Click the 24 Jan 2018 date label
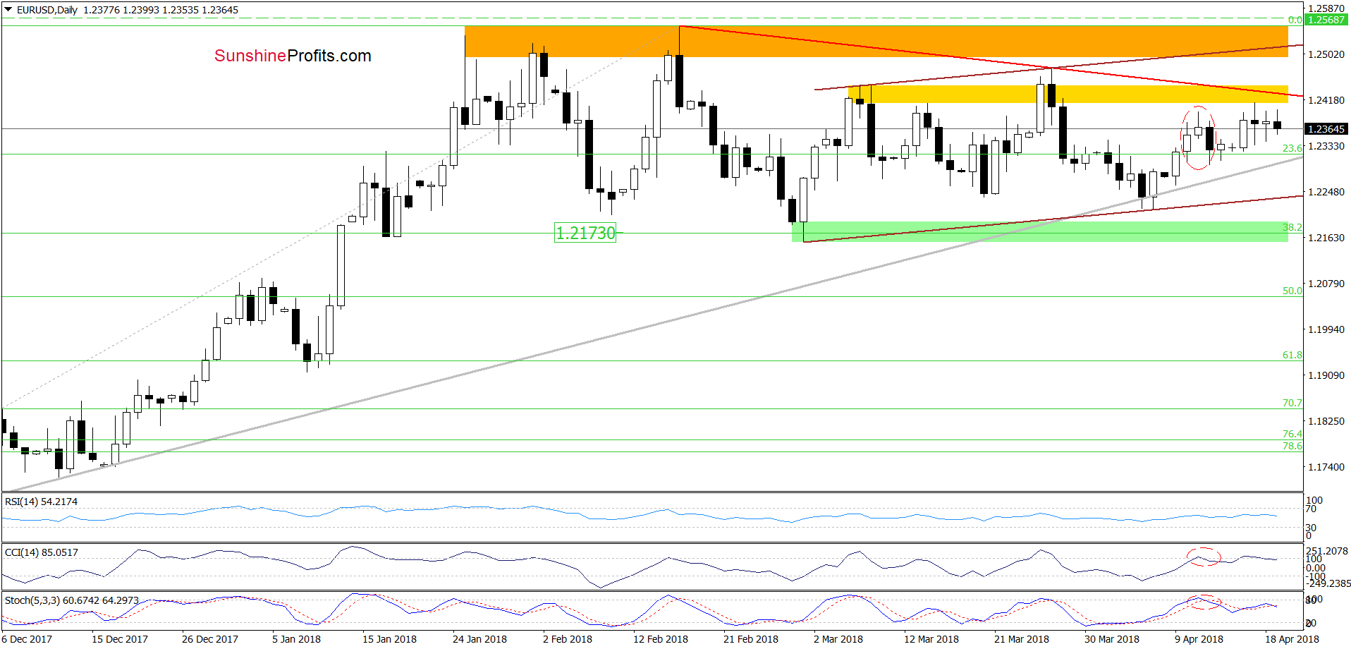This screenshot has height=649, width=1351. pos(479,639)
